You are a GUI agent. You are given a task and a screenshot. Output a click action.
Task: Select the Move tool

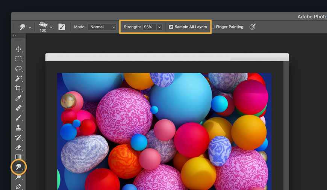tap(18, 49)
